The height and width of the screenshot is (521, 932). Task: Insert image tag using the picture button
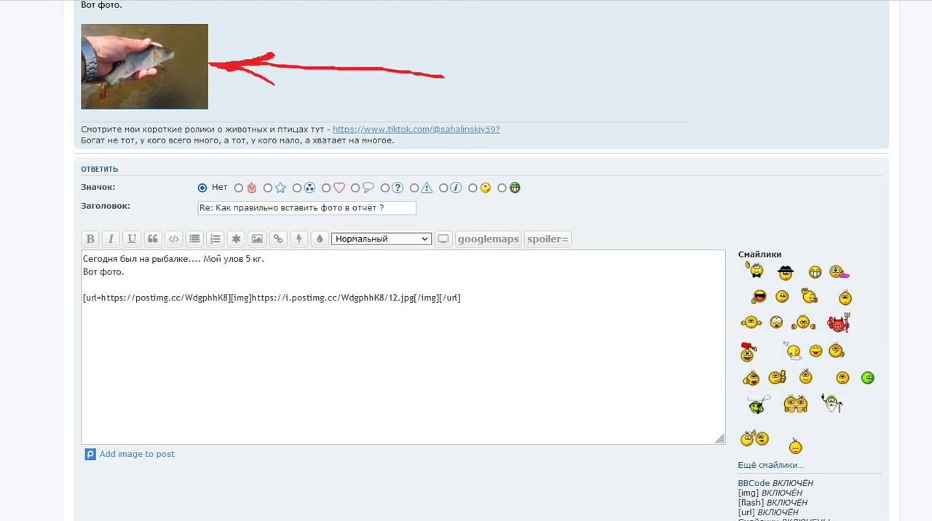(257, 239)
